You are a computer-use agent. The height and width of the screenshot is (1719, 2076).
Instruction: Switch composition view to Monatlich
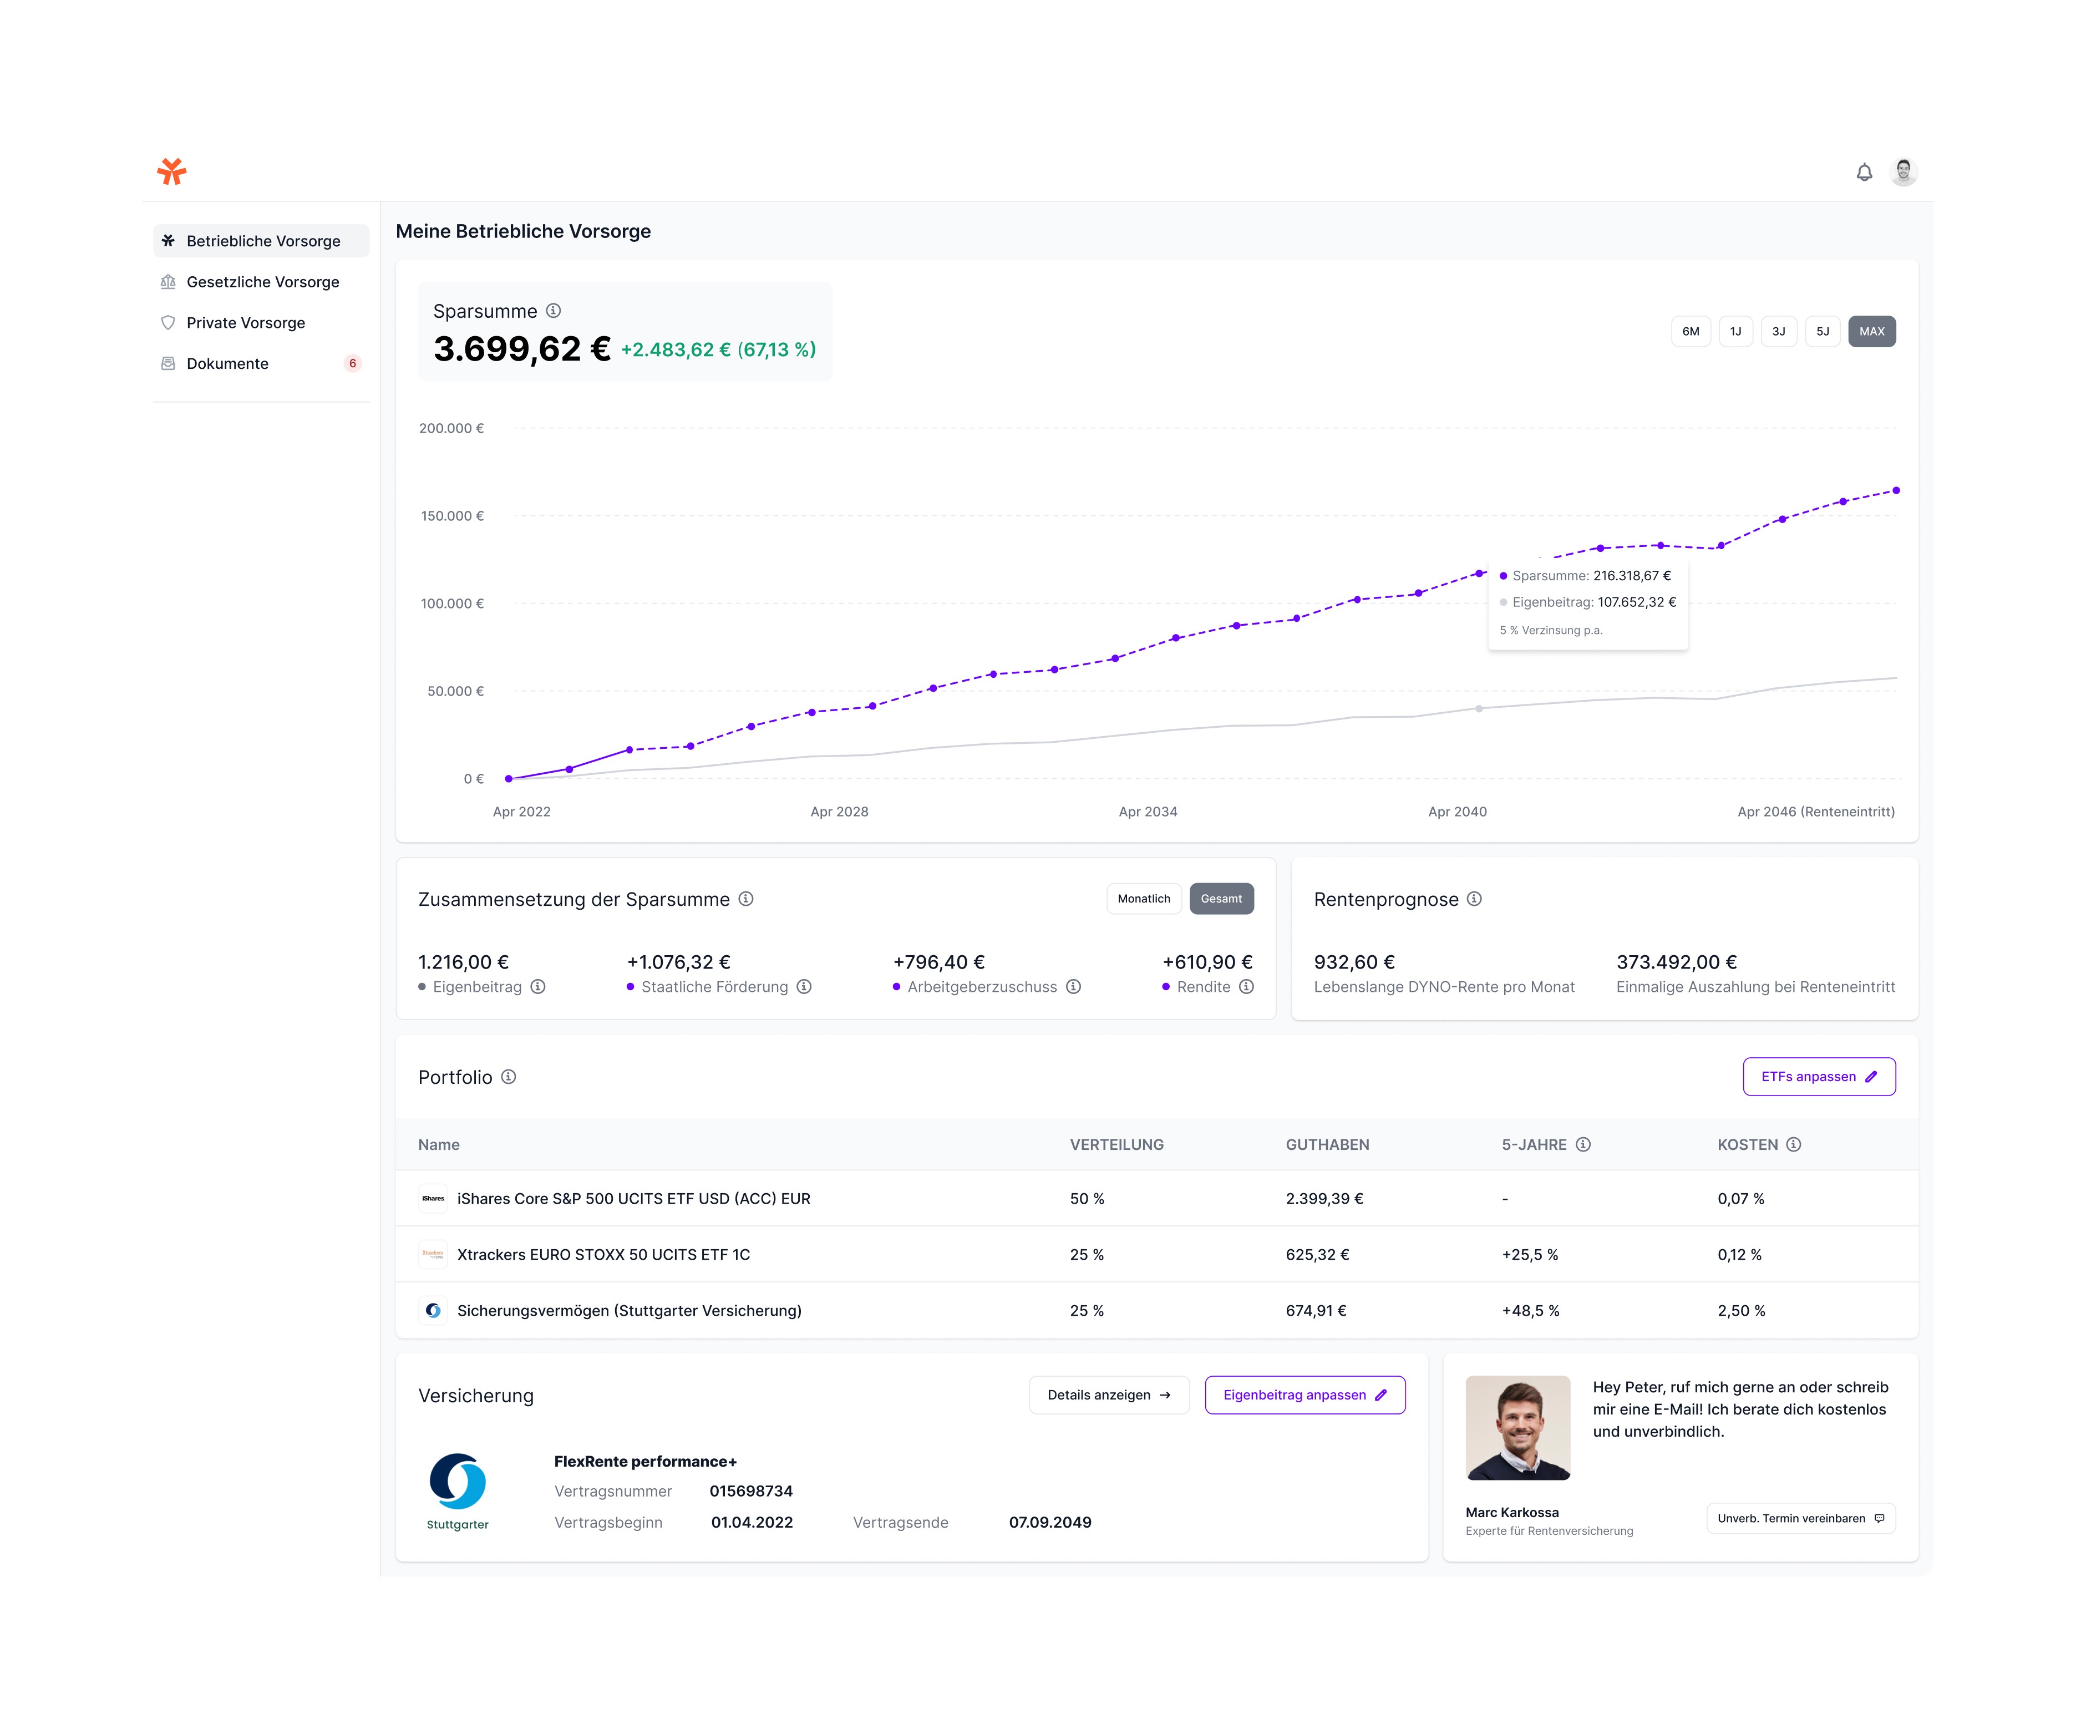pos(1144,899)
